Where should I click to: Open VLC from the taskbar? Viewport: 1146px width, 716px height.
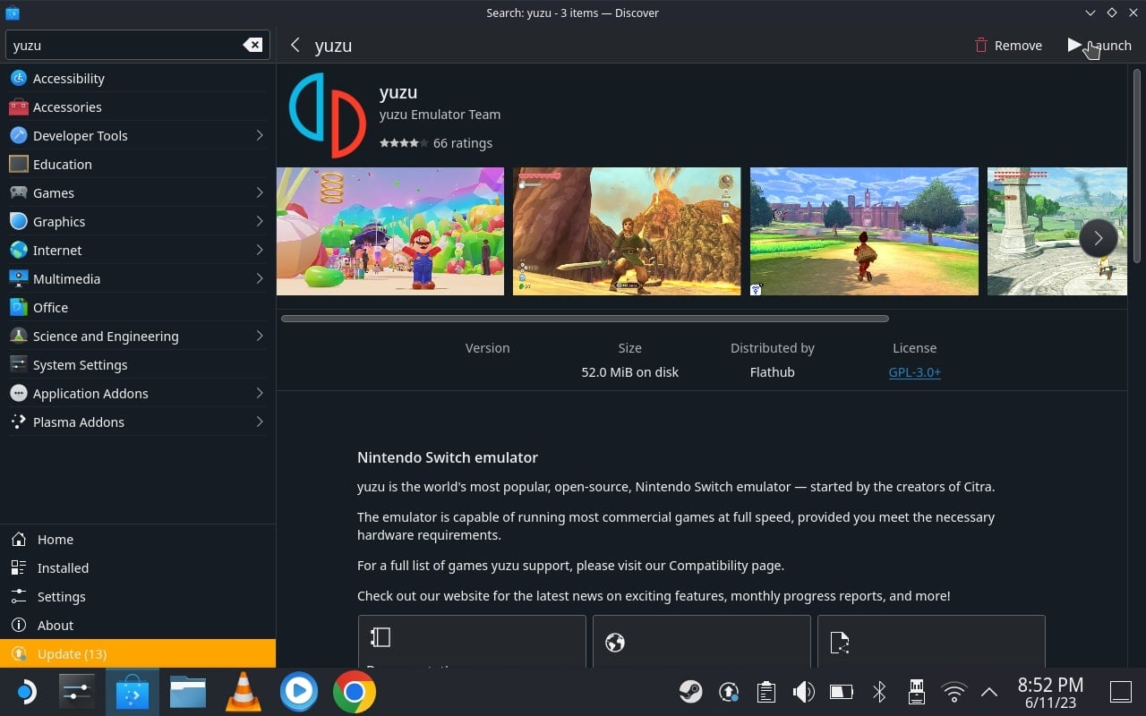point(243,692)
